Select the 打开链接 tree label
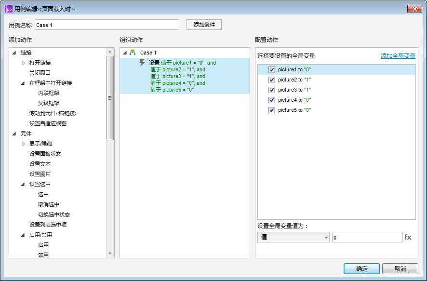This screenshot has width=427, height=281. pyautogui.click(x=40, y=63)
